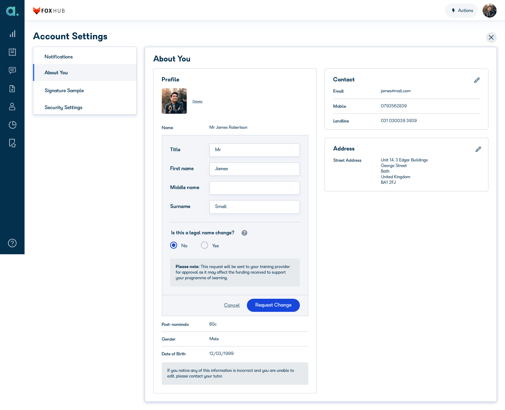Open the messages chat sidebar icon
The width and height of the screenshot is (505, 410).
(12, 70)
